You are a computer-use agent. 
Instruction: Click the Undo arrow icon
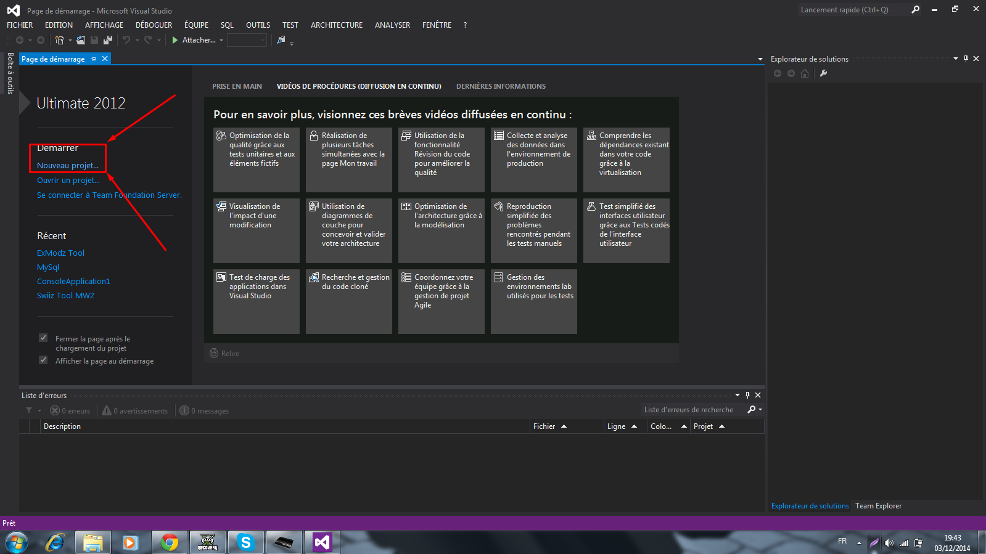(126, 40)
